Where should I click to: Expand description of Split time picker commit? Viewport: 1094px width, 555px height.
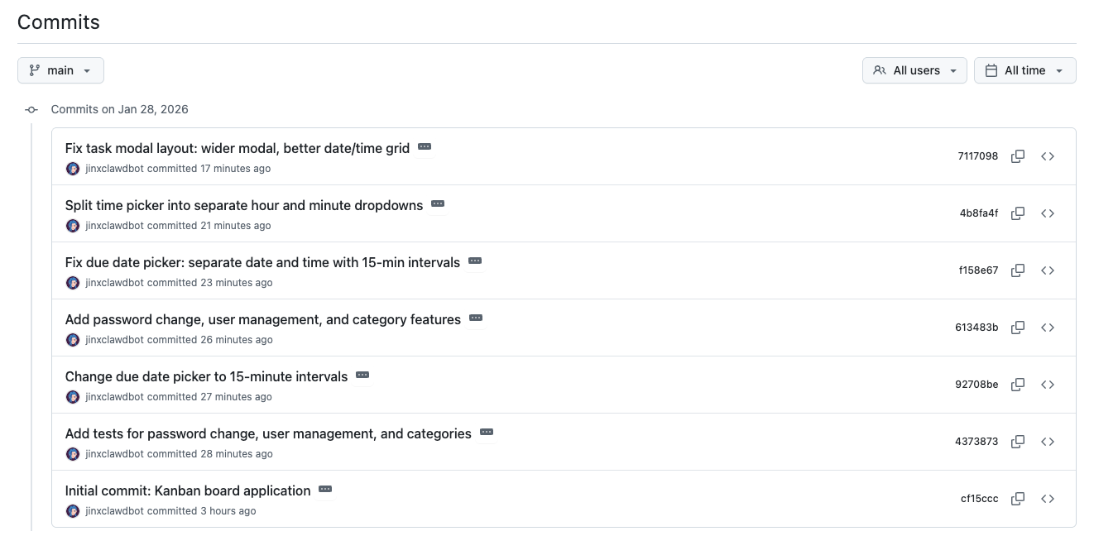(438, 203)
